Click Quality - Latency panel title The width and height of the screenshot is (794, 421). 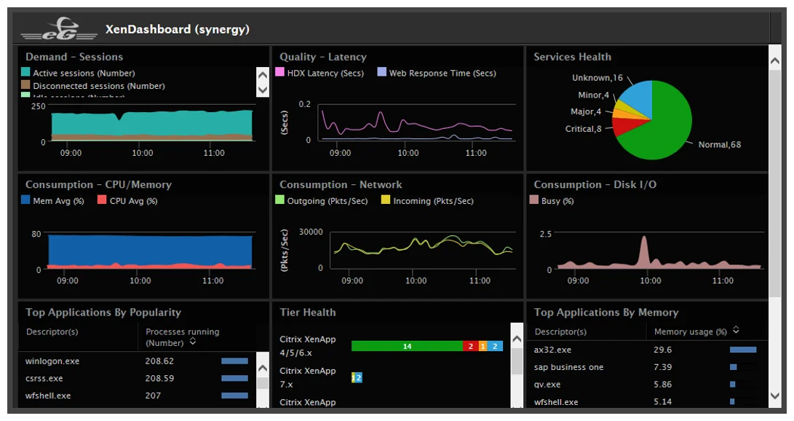pyautogui.click(x=323, y=57)
